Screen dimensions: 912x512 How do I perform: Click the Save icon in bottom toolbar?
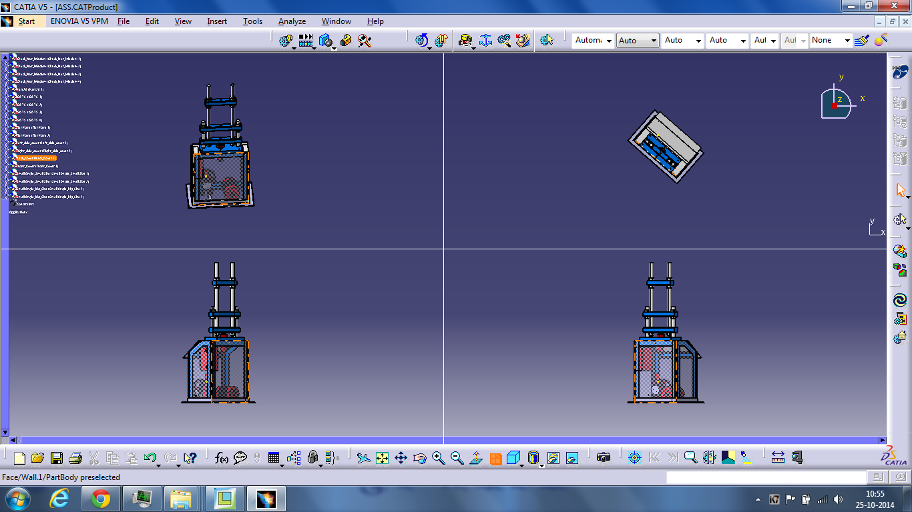pyautogui.click(x=57, y=458)
